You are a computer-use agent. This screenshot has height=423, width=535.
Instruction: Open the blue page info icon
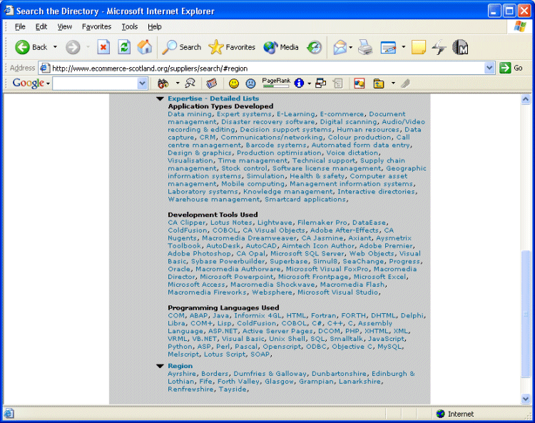coord(299,83)
